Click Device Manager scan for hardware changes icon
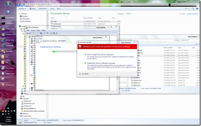 pyautogui.click(x=47, y=33)
